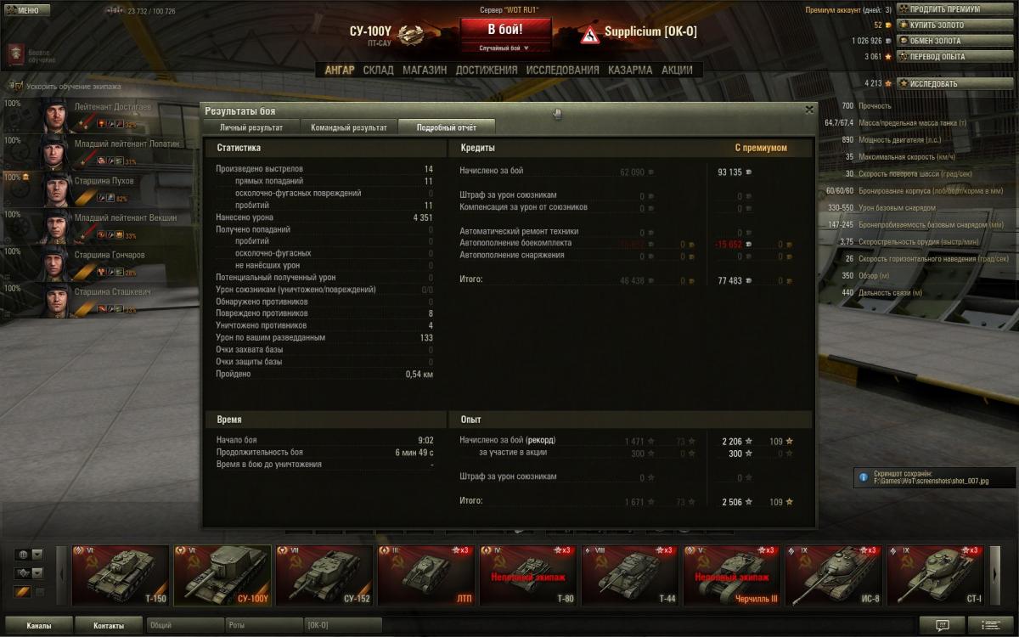1019x637 pixels.
Task: Switch to 'Командный результат' tab
Action: tap(348, 127)
